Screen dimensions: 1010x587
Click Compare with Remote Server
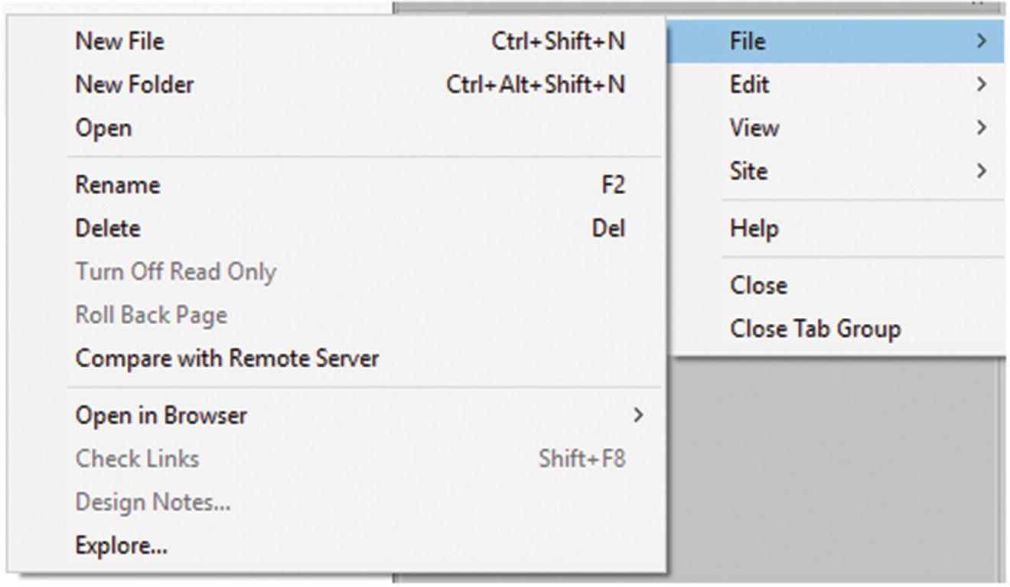227,358
